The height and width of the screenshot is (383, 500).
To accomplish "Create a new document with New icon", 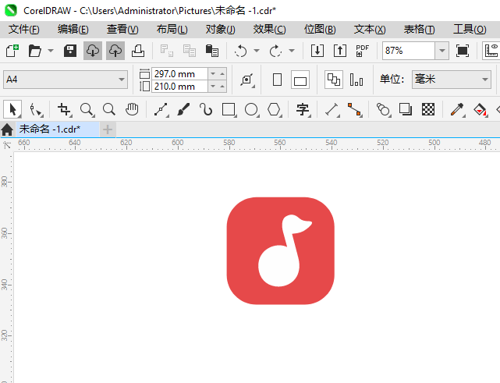I will pos(12,51).
